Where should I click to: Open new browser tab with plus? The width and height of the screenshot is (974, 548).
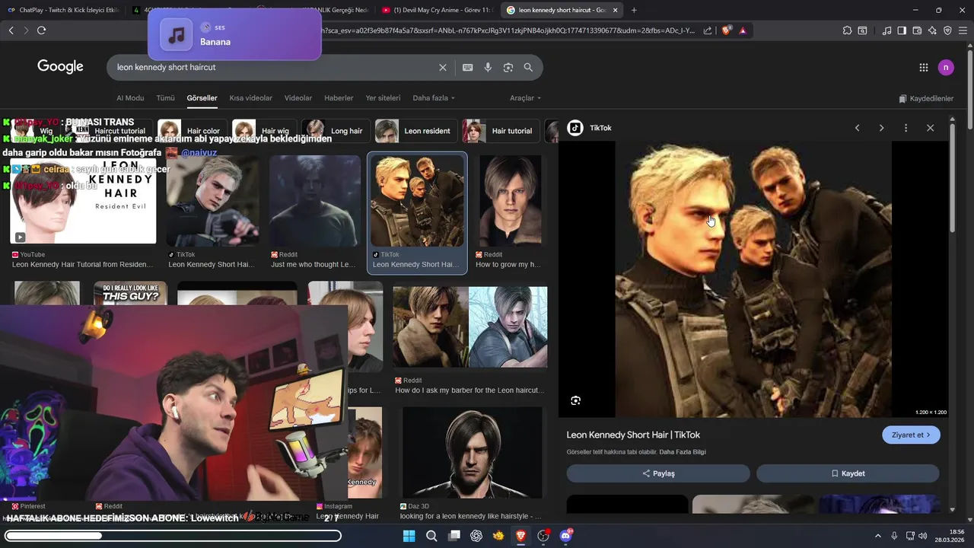pos(634,10)
